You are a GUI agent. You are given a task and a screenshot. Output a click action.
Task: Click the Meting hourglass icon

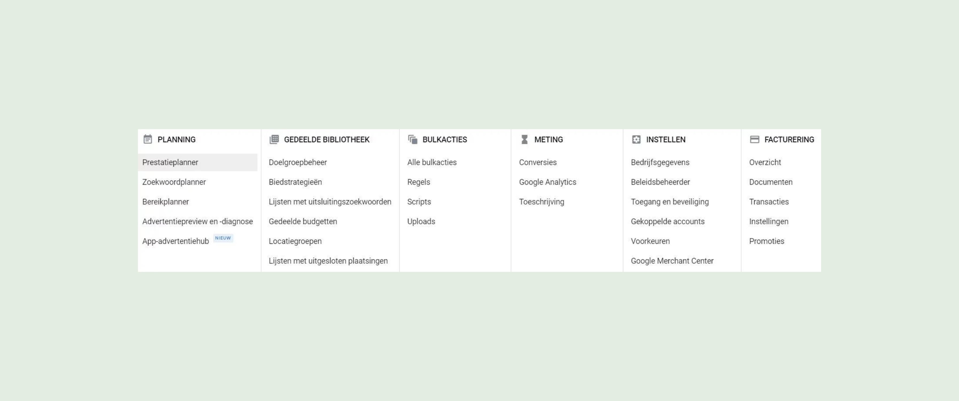tap(525, 139)
